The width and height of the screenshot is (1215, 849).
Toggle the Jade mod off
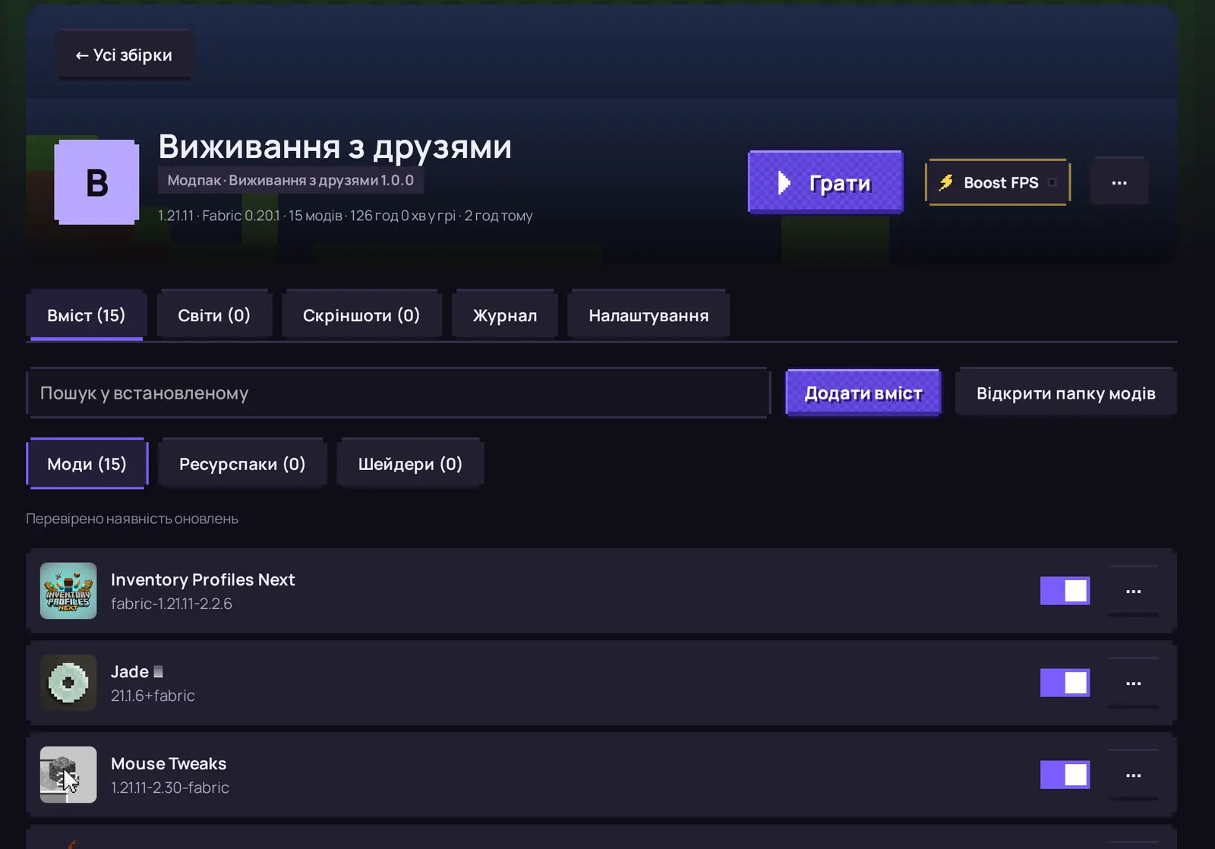click(1065, 683)
